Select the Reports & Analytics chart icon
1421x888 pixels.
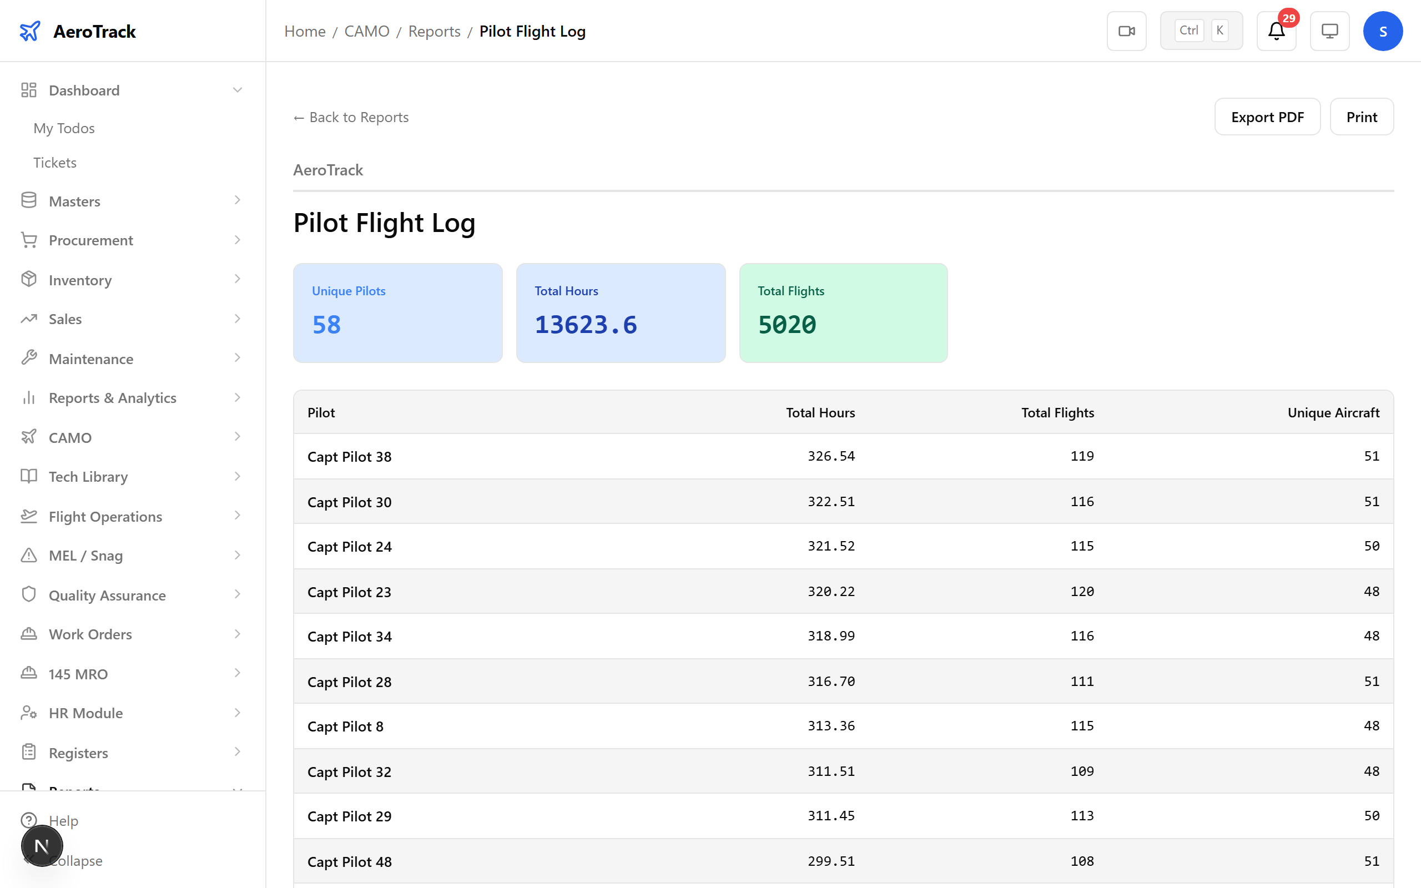29,397
